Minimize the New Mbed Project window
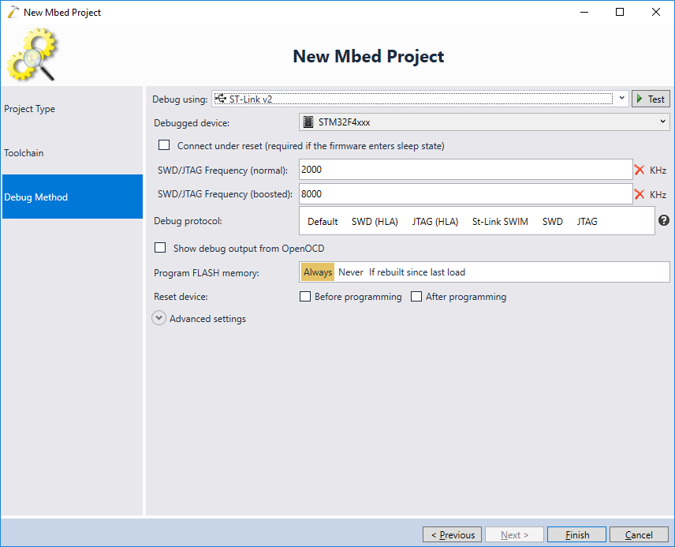This screenshot has width=675, height=547. click(584, 12)
